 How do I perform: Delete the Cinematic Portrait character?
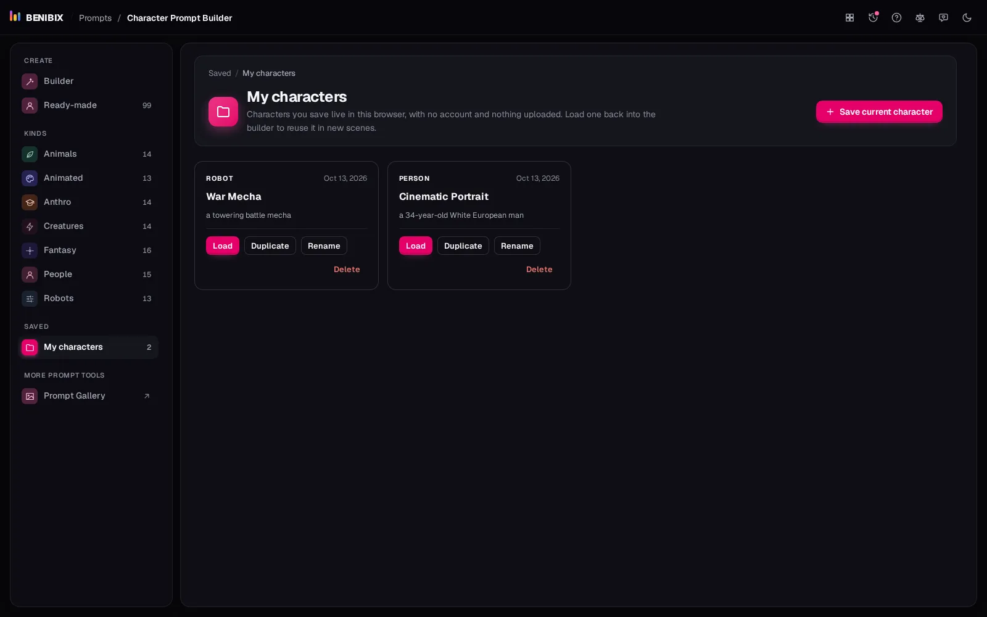click(x=539, y=269)
